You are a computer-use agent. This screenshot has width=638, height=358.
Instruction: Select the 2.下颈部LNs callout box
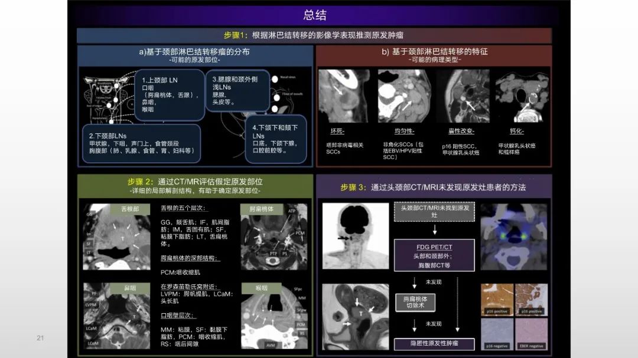[141, 143]
